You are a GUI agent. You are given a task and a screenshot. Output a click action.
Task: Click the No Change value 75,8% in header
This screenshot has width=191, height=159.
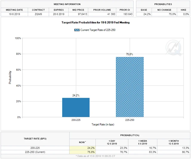(x=163, y=14)
